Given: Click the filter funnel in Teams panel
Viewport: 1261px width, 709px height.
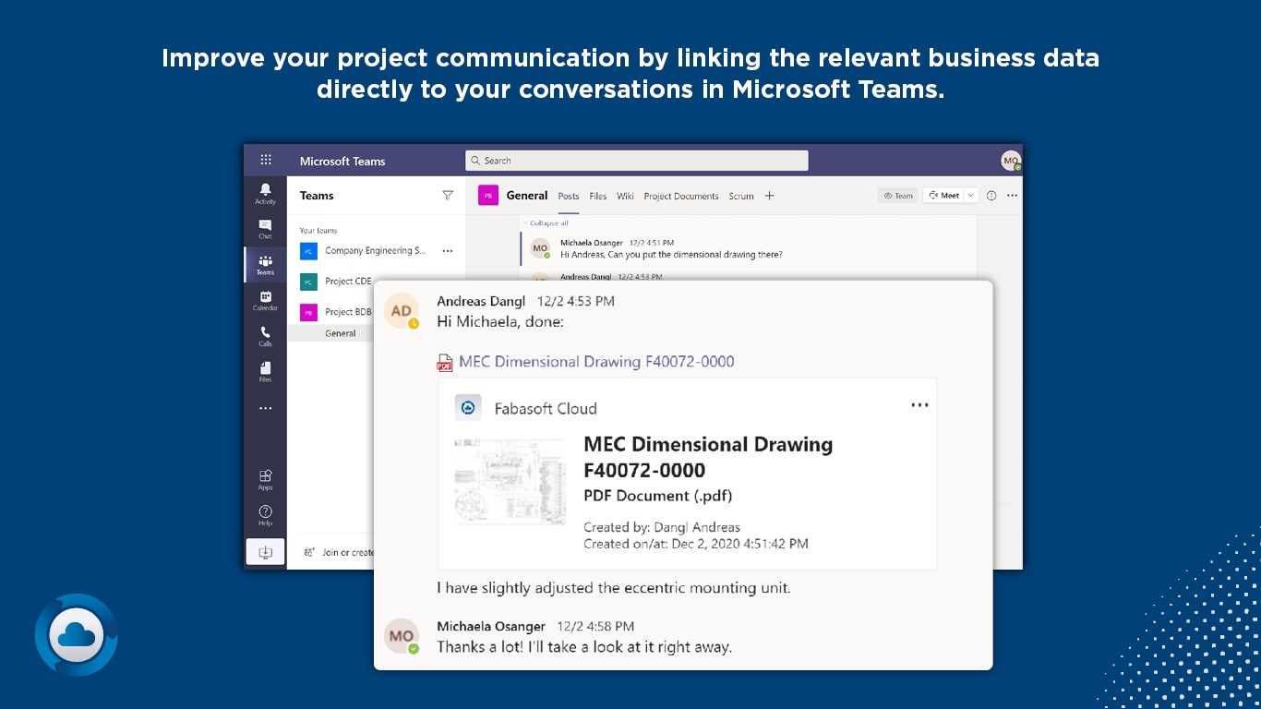Looking at the screenshot, I should click(x=448, y=196).
